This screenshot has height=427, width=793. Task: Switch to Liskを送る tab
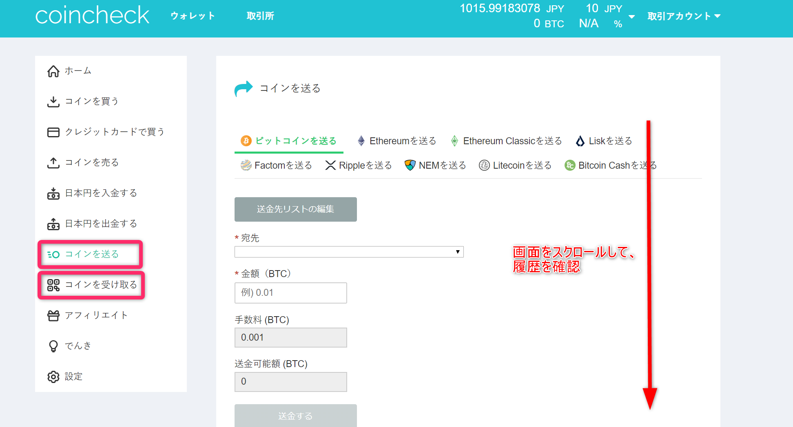[x=604, y=141]
